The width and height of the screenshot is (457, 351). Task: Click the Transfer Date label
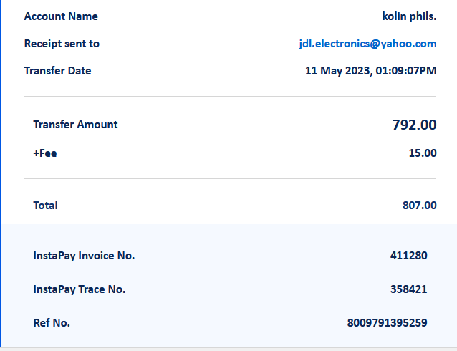[x=57, y=71]
